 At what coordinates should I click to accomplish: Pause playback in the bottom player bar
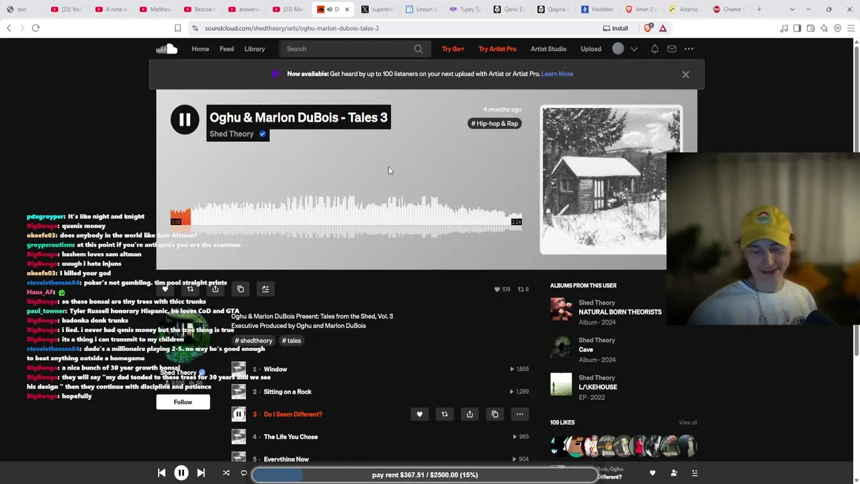[181, 473]
